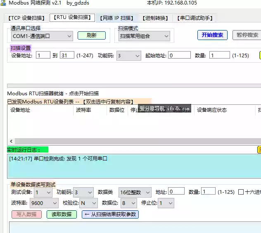
Task: Click 从扫描结果获取参数 button
Action: [x=110, y=214]
